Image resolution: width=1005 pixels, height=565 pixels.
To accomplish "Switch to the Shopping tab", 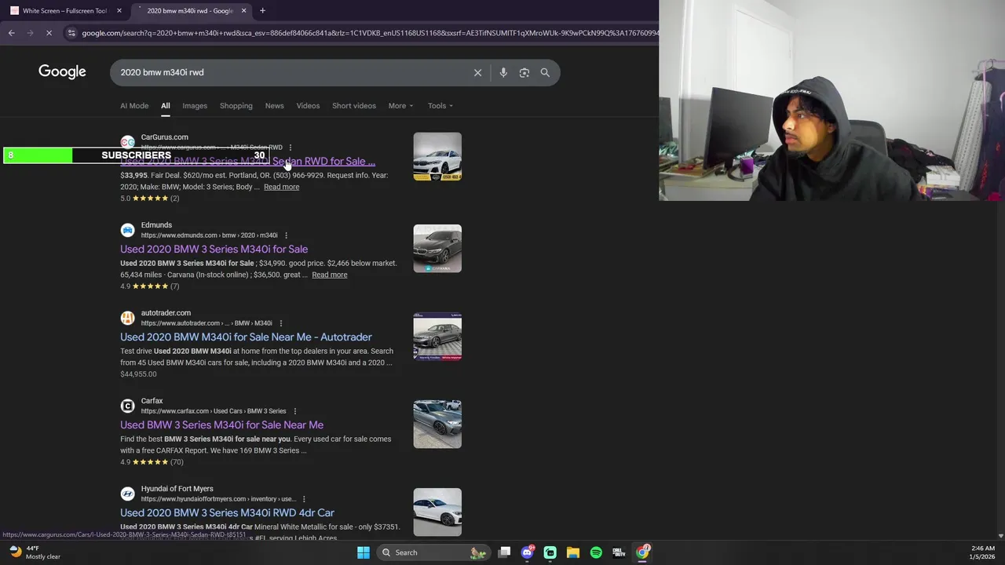I will pos(236,106).
